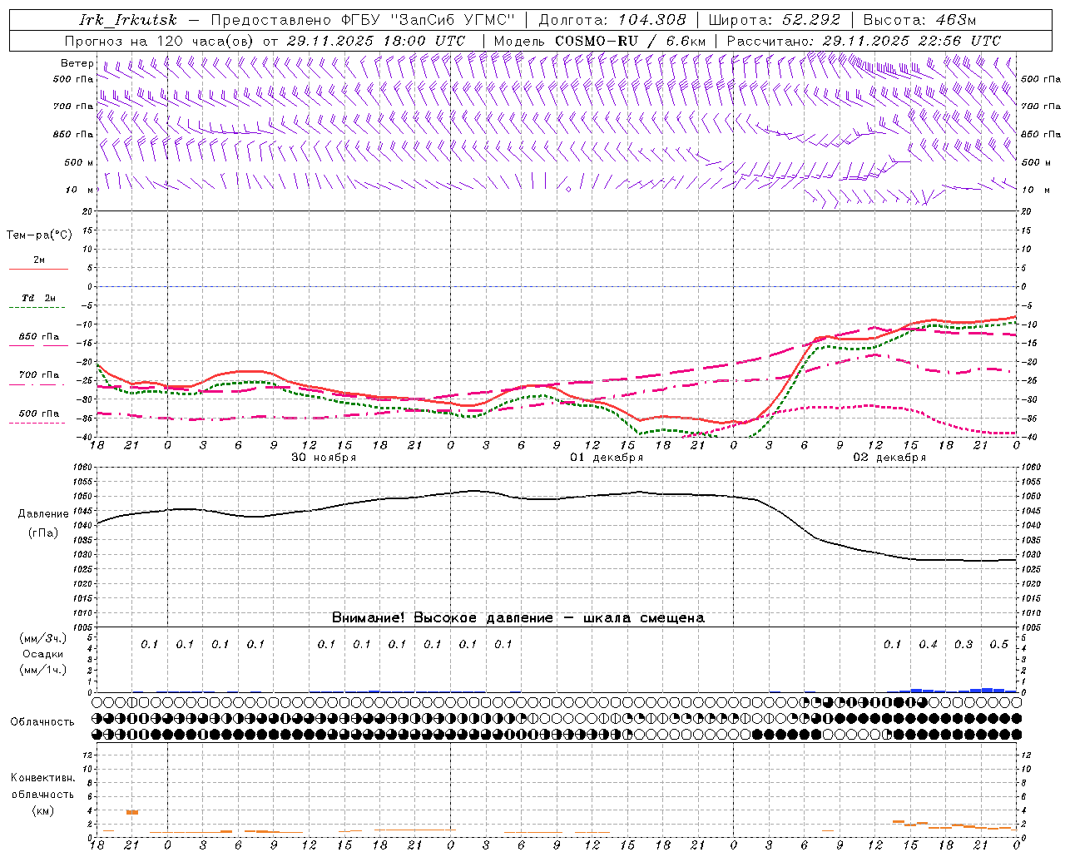1065x852 pixels.
Task: Click the 700 гПа temperature legend entry
Action: (38, 375)
